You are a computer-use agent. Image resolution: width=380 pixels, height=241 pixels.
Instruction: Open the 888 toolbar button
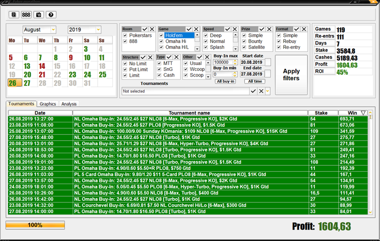point(26,15)
